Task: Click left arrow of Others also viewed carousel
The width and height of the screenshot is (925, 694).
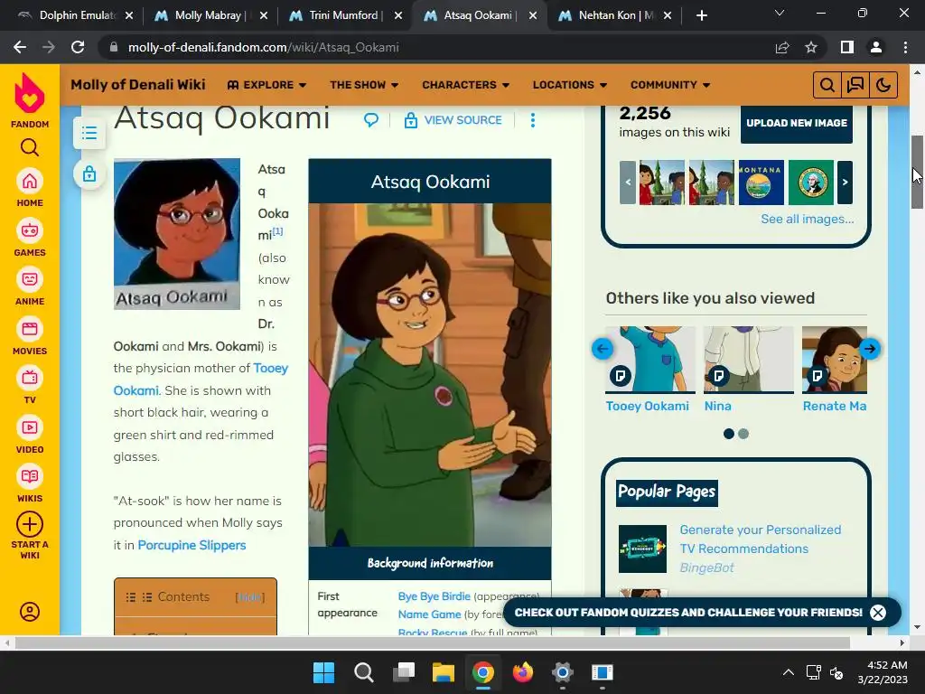Action: click(603, 349)
